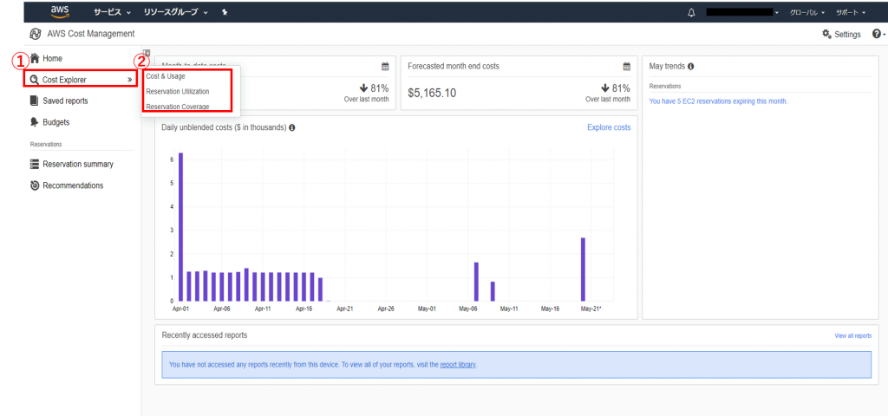888x416 pixels.
Task: Click the info icon next to May trends
Action: 691,66
